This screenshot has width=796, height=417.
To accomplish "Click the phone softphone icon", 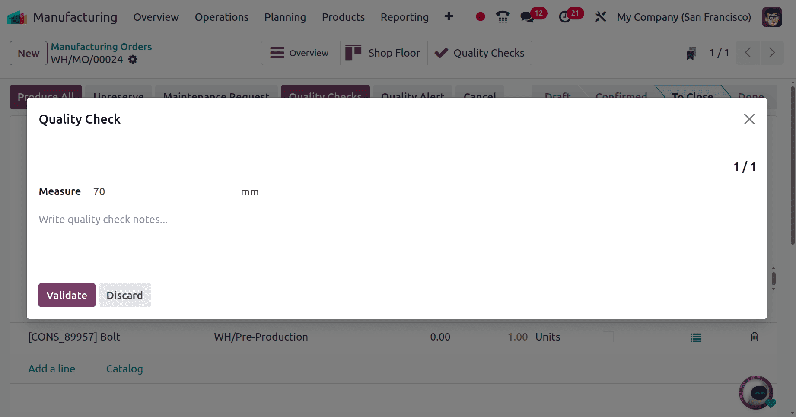I will (503, 17).
